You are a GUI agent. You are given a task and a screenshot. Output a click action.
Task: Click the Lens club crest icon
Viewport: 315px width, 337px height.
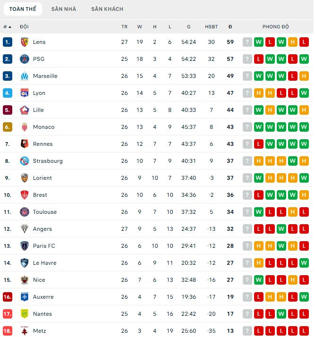coord(25,42)
